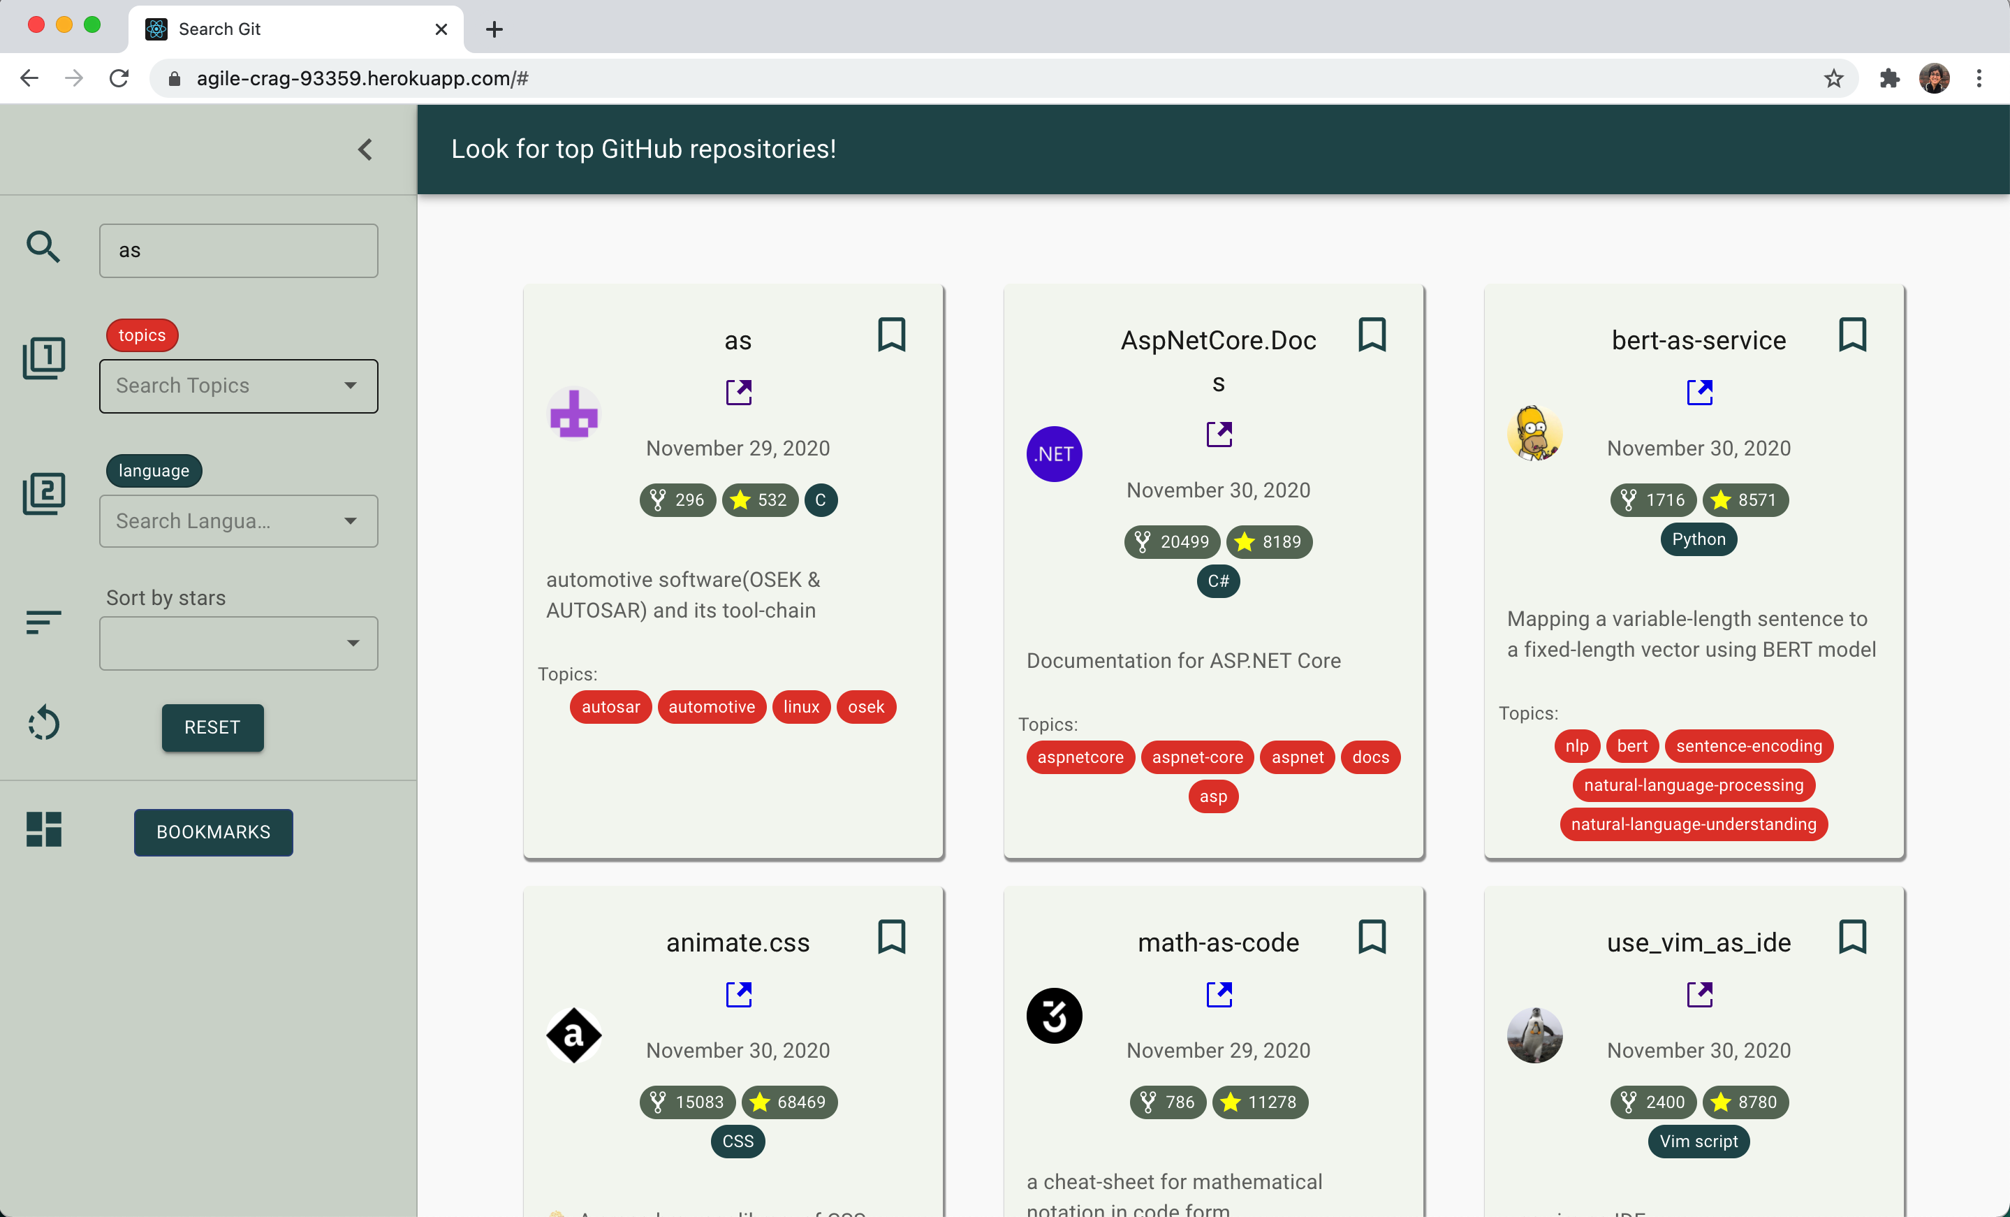This screenshot has width=2010, height=1217.
Task: Open the BOOKMARKS button
Action: click(x=213, y=832)
